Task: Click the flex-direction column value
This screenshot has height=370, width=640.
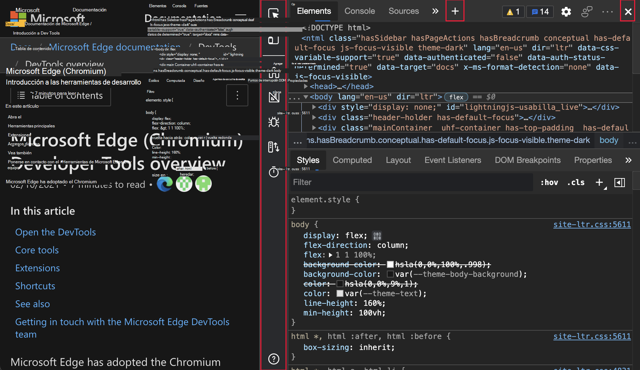Action: pos(390,245)
